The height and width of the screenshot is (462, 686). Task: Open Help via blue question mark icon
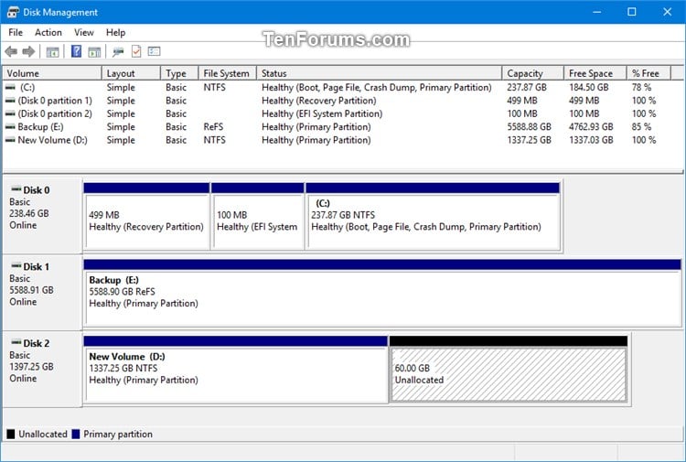tap(76, 51)
